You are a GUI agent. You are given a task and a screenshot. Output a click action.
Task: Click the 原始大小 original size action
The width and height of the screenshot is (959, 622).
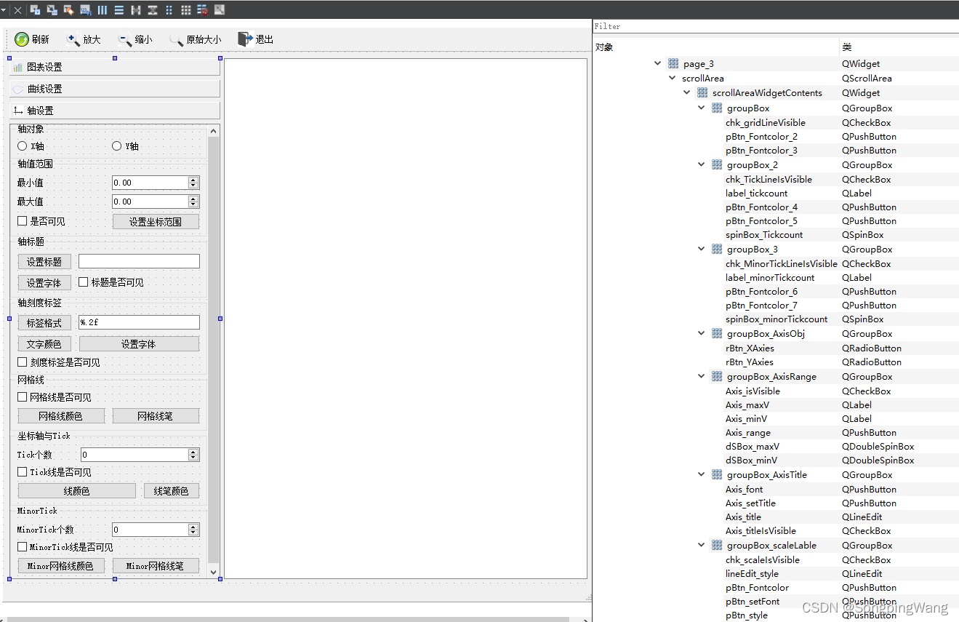(195, 40)
